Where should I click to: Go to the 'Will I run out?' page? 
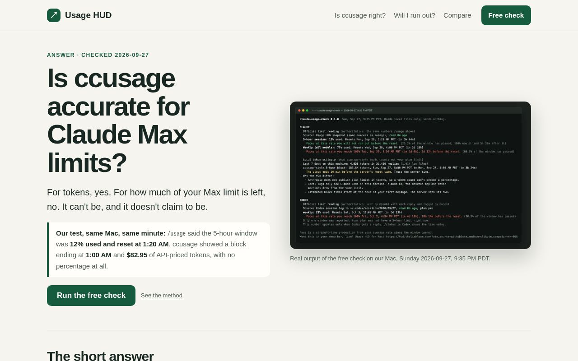pyautogui.click(x=415, y=15)
